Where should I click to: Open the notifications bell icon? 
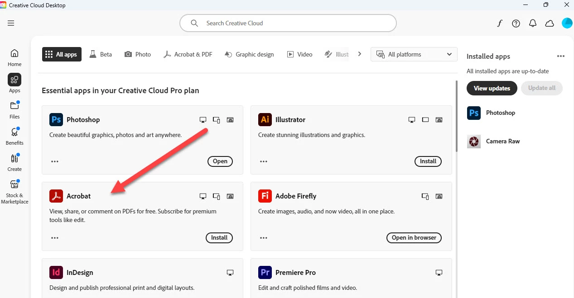point(533,24)
